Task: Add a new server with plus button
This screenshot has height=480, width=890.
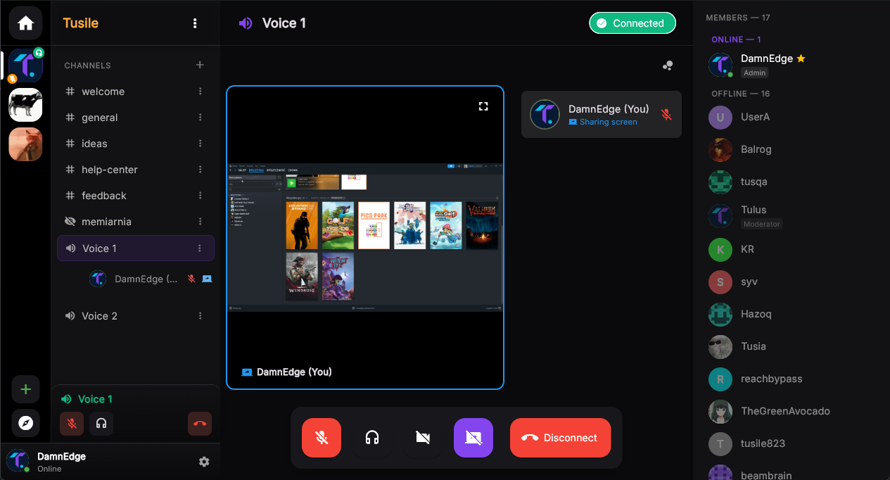Action: click(25, 389)
